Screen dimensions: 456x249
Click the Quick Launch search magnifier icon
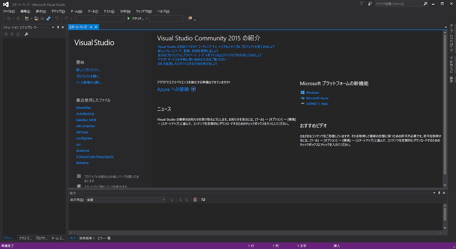425,4
